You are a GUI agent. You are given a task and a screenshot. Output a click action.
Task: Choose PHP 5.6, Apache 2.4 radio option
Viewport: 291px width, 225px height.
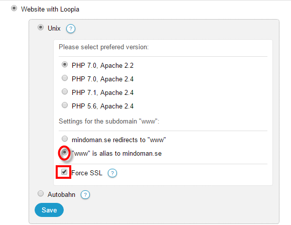point(65,105)
